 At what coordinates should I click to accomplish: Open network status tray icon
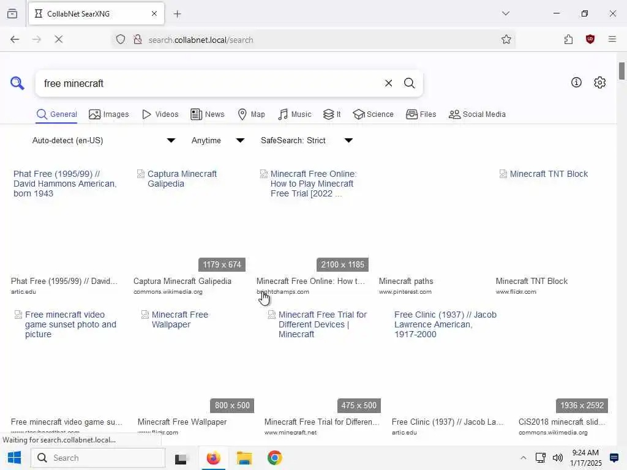click(540, 458)
